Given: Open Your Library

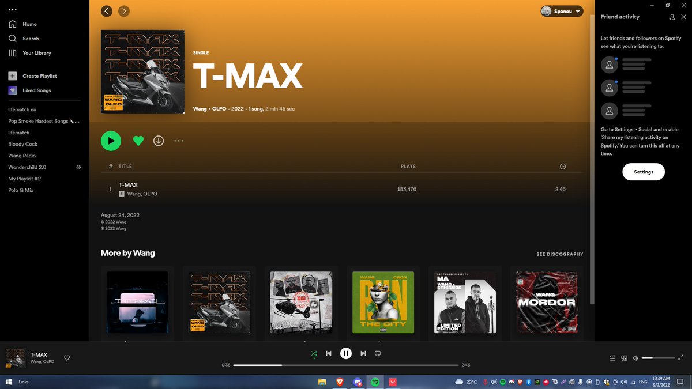Looking at the screenshot, I should (30, 53).
